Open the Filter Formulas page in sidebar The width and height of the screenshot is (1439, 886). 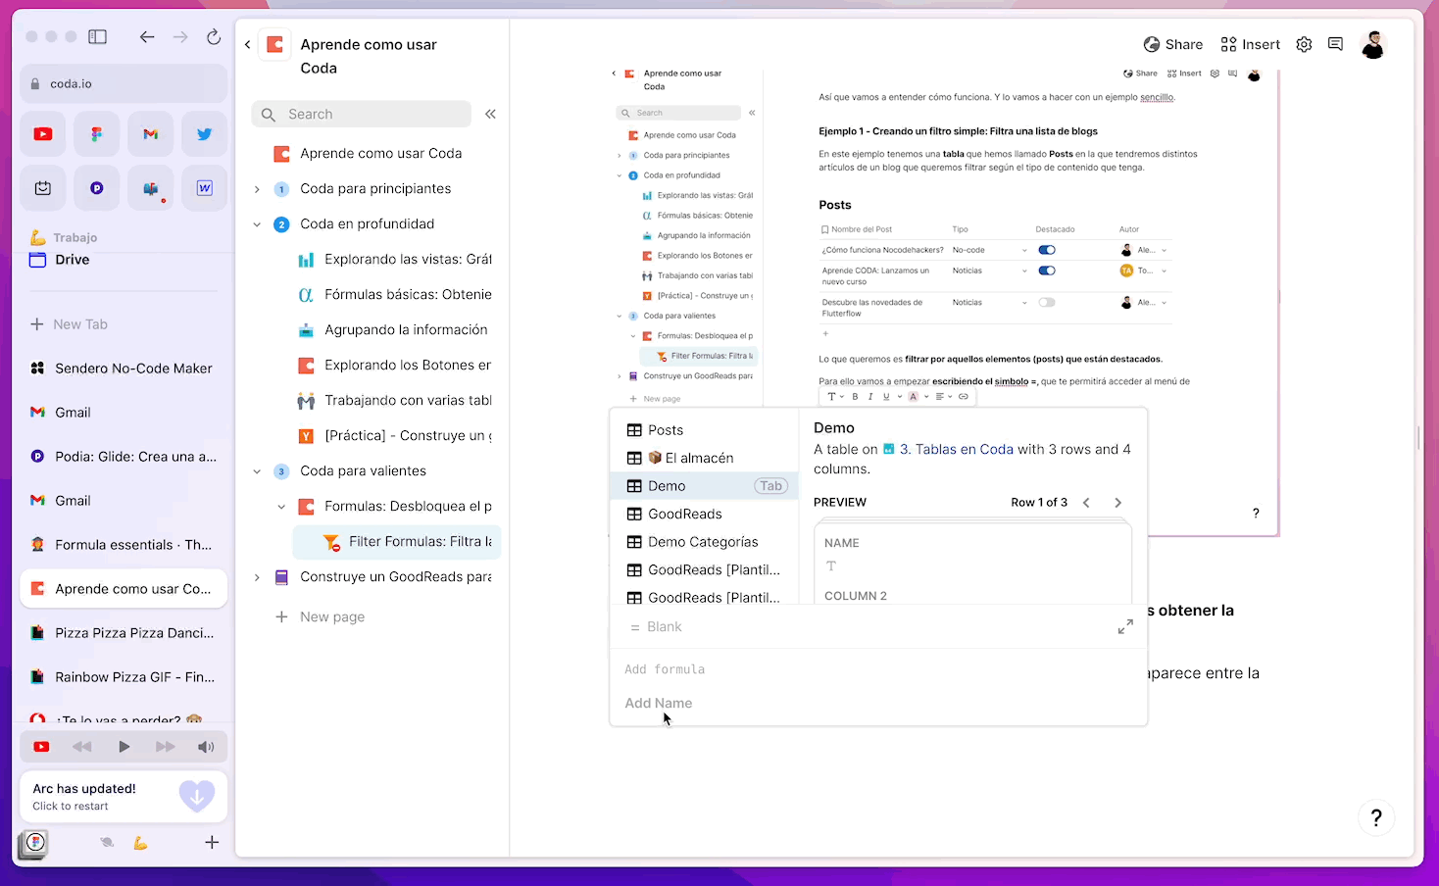(x=397, y=542)
